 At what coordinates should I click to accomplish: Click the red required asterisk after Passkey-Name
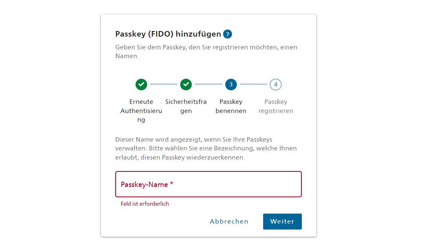tap(171, 183)
